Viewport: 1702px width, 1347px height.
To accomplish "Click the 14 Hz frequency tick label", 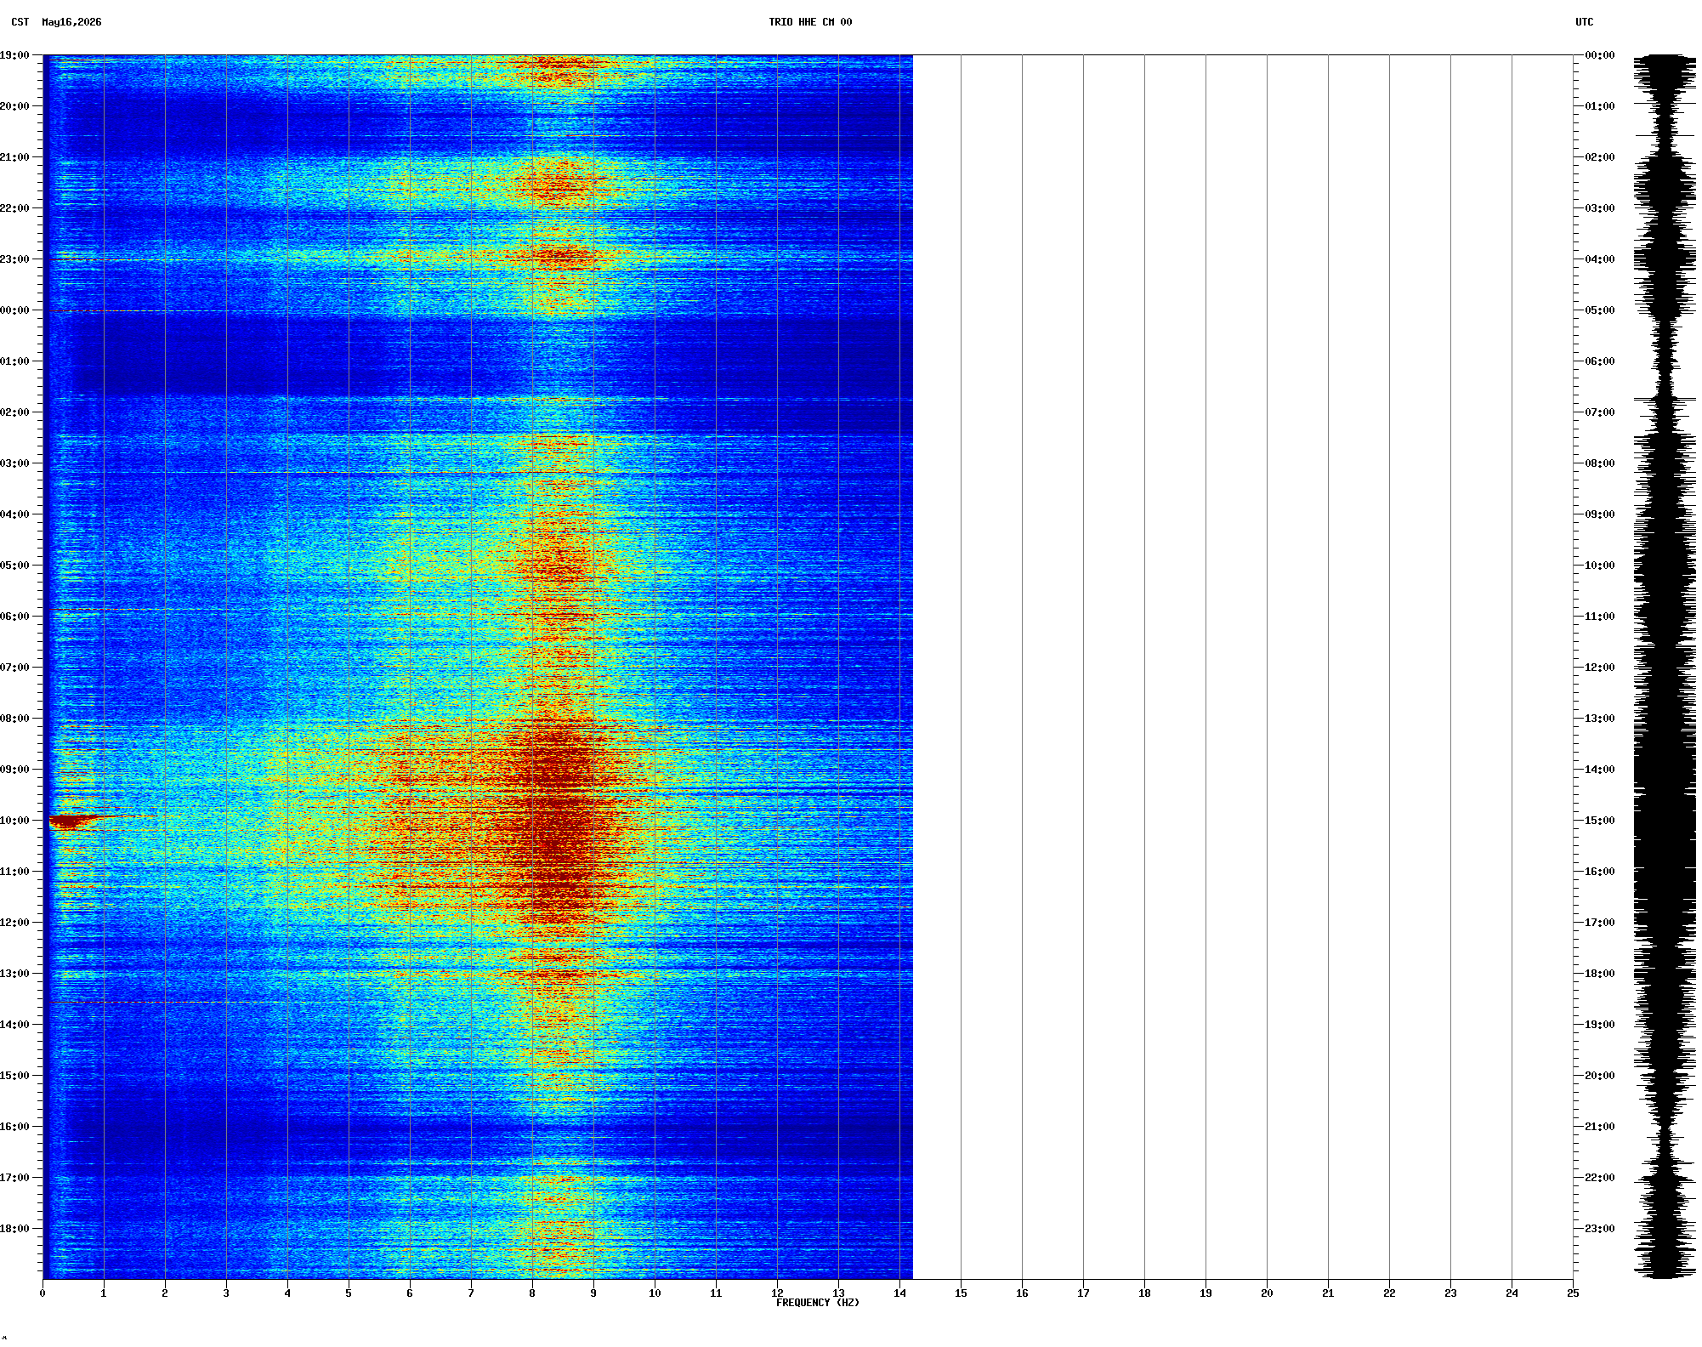I will point(899,1293).
